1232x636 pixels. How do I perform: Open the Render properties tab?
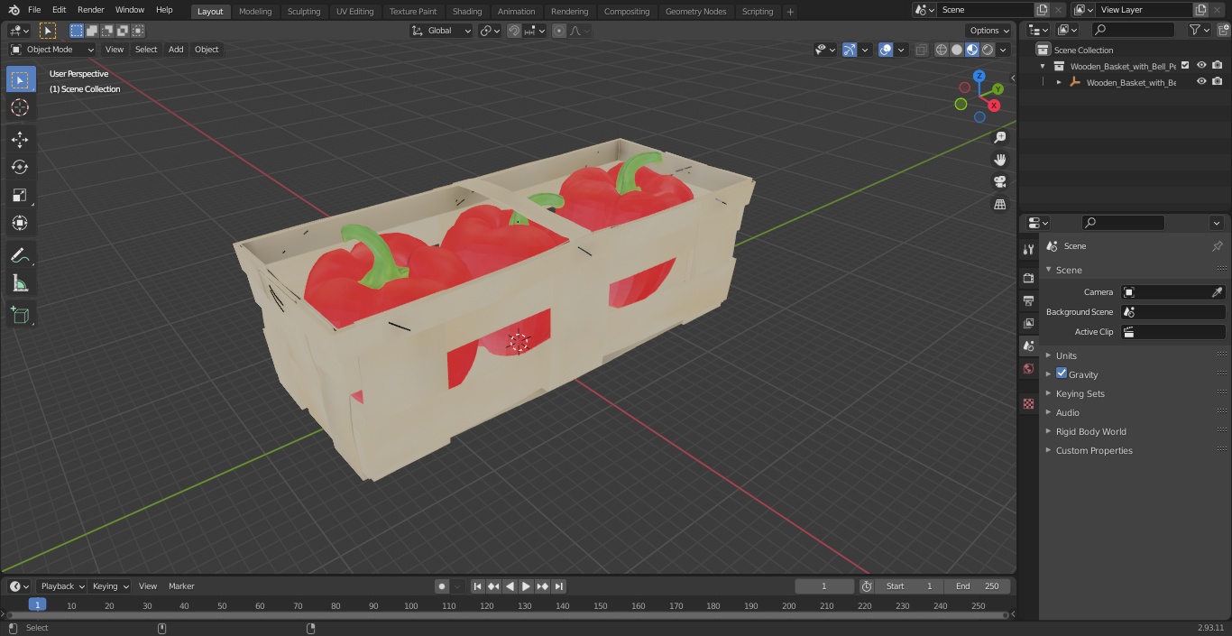pos(1028,278)
